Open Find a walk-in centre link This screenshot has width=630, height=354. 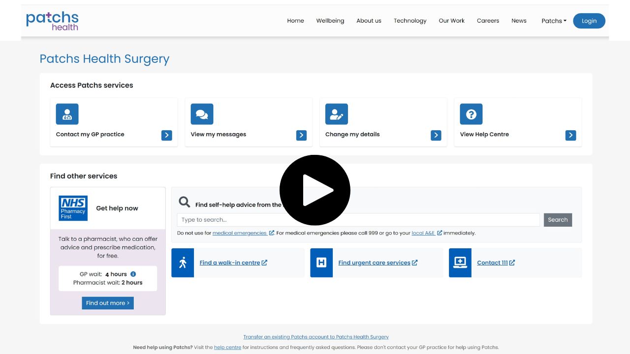coord(230,263)
